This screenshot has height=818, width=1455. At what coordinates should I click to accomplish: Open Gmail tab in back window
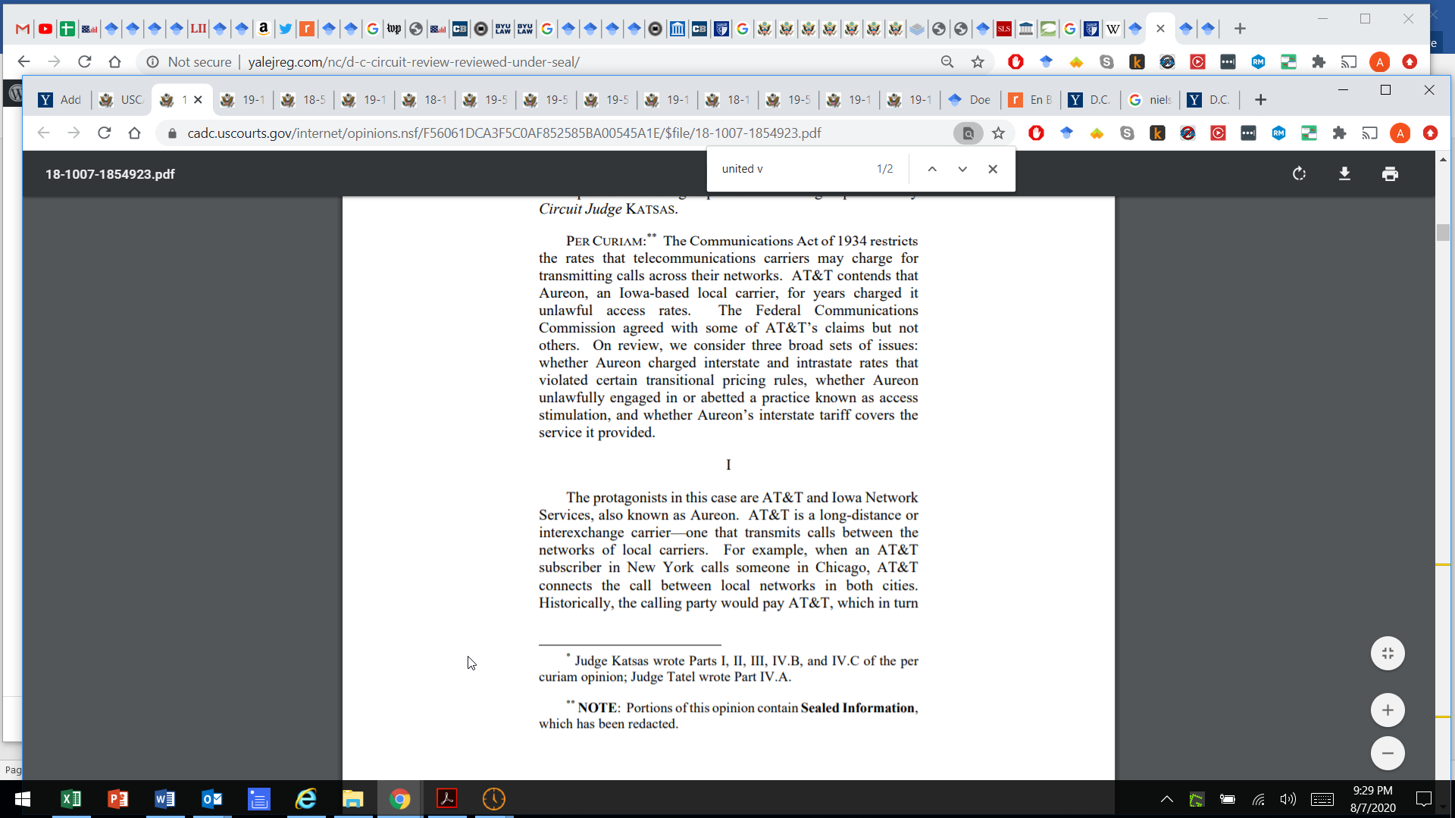(x=23, y=29)
